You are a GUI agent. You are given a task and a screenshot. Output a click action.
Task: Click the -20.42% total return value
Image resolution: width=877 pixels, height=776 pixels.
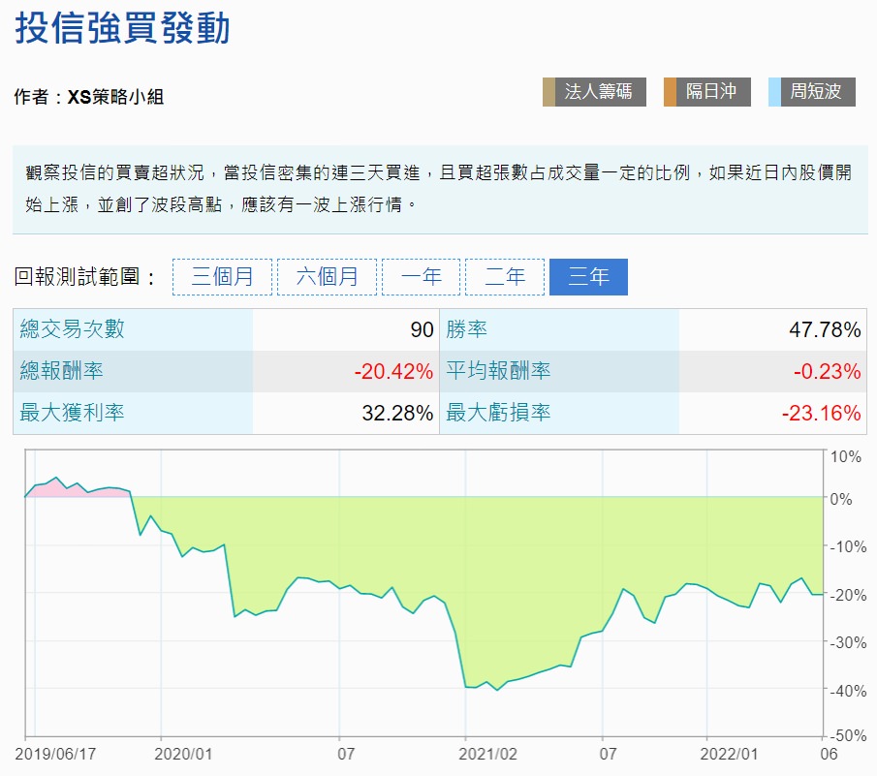pyautogui.click(x=392, y=372)
